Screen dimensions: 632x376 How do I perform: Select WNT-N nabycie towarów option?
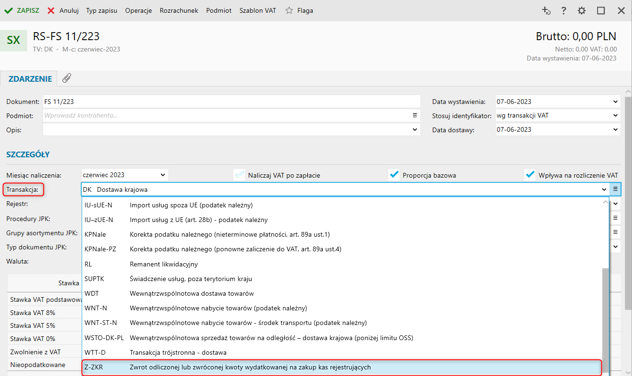[x=342, y=308]
